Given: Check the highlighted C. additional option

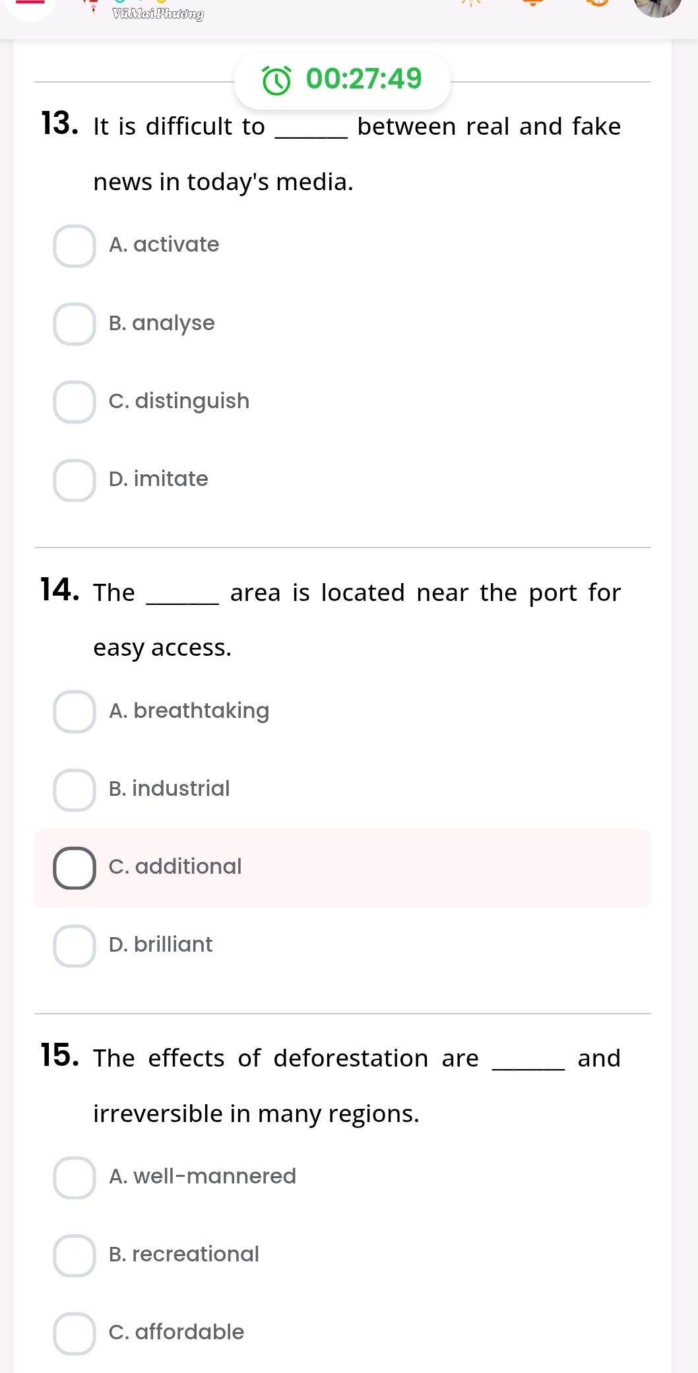Looking at the screenshot, I should coord(75,867).
